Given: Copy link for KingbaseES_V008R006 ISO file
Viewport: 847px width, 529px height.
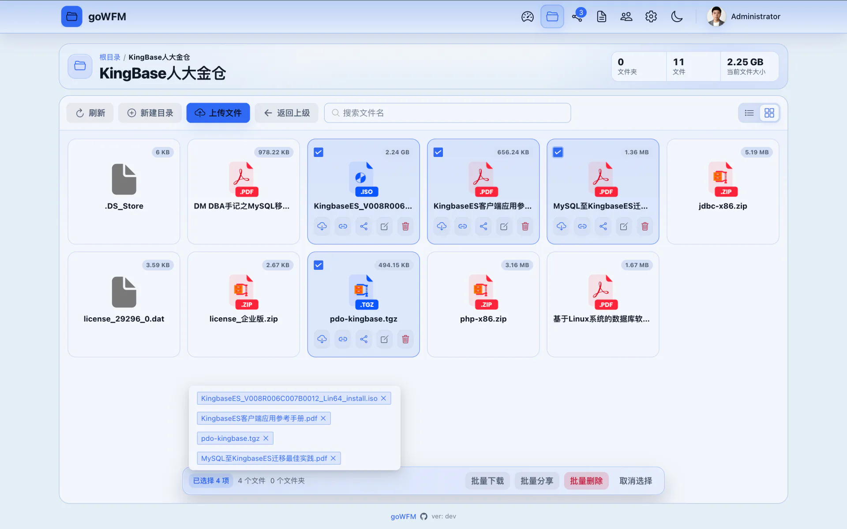Looking at the screenshot, I should click(343, 227).
